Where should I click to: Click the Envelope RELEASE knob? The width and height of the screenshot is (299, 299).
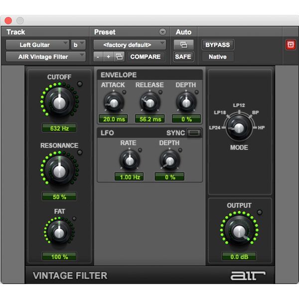pos(150,102)
